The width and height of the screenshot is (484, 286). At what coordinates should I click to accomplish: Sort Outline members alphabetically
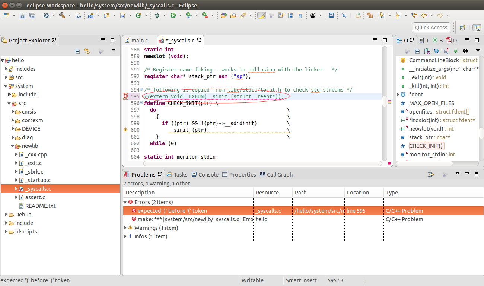click(x=426, y=51)
